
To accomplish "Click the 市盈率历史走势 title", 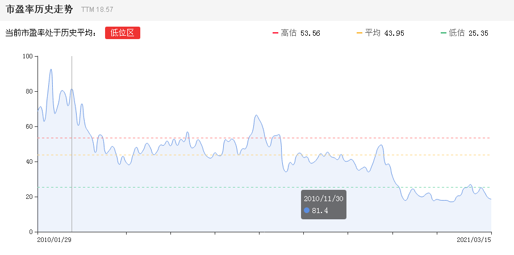I will 39,10.
